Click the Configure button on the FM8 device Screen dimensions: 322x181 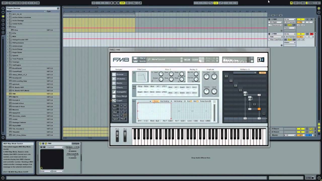75,144
